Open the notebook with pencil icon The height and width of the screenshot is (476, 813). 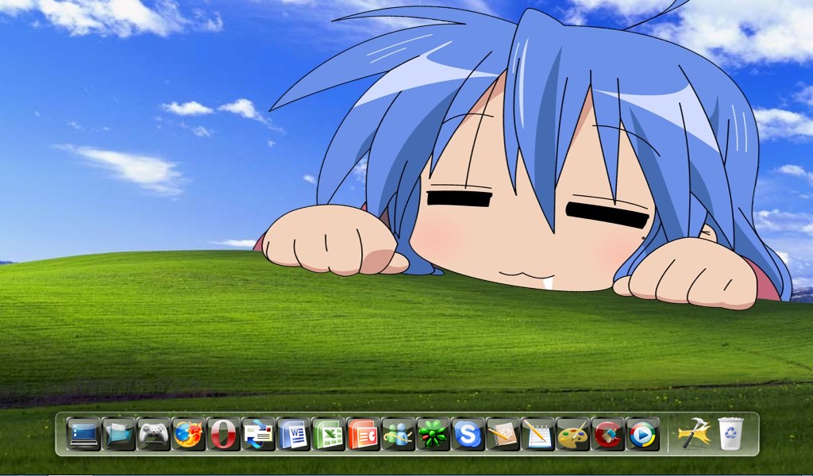tap(503, 433)
